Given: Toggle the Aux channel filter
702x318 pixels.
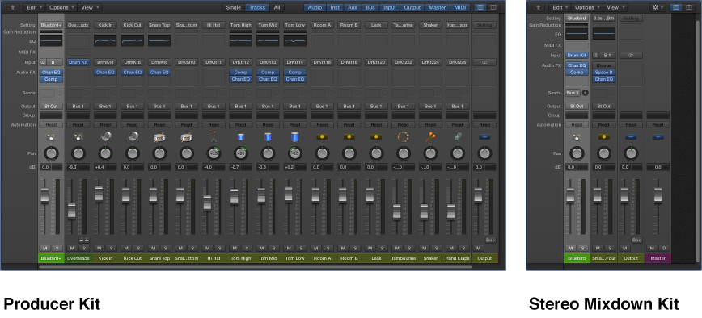Looking at the screenshot, I should point(353,7).
